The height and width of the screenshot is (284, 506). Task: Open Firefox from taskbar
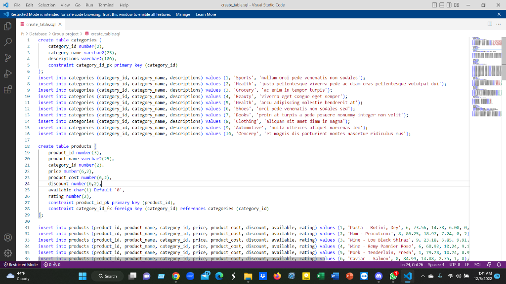click(x=277, y=276)
